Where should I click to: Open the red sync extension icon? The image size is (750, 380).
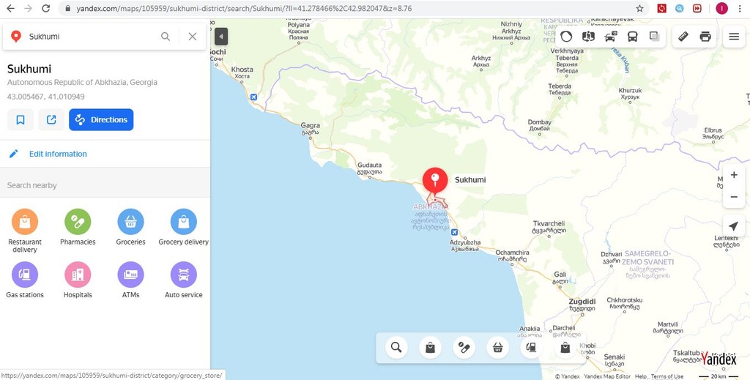click(x=661, y=8)
